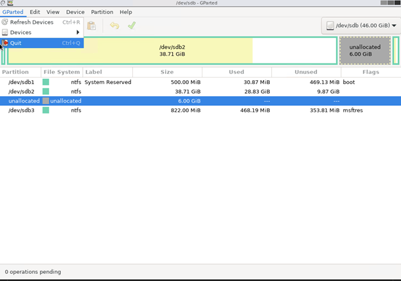
Task: Select the unallocated 6.00 GiB block in graphic
Action: point(365,51)
